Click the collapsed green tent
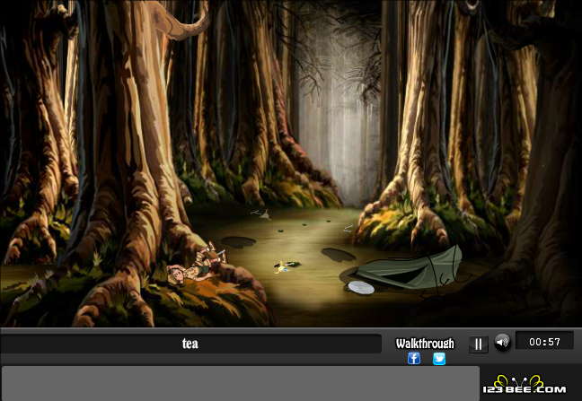 point(410,268)
